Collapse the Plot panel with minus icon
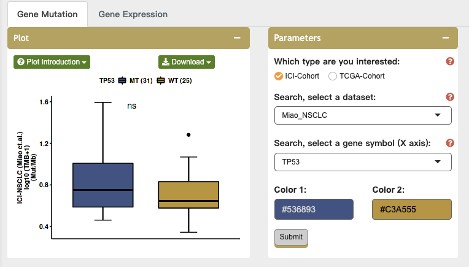 pyautogui.click(x=237, y=38)
